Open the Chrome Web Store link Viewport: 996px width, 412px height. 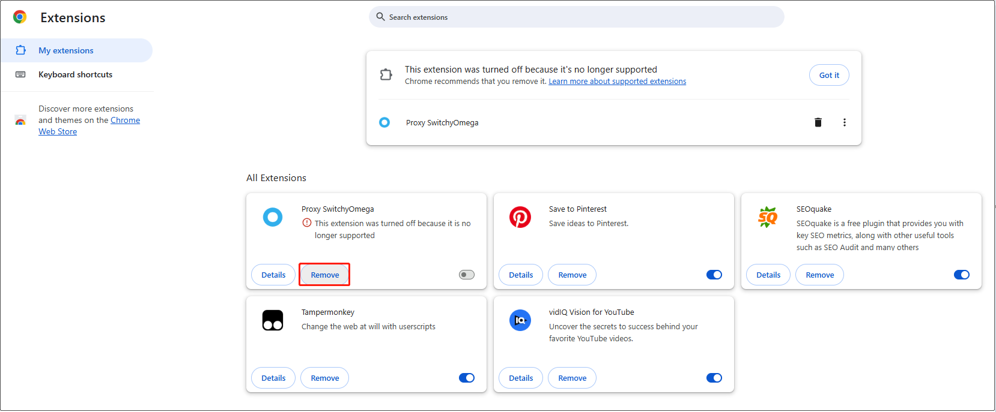(89, 126)
